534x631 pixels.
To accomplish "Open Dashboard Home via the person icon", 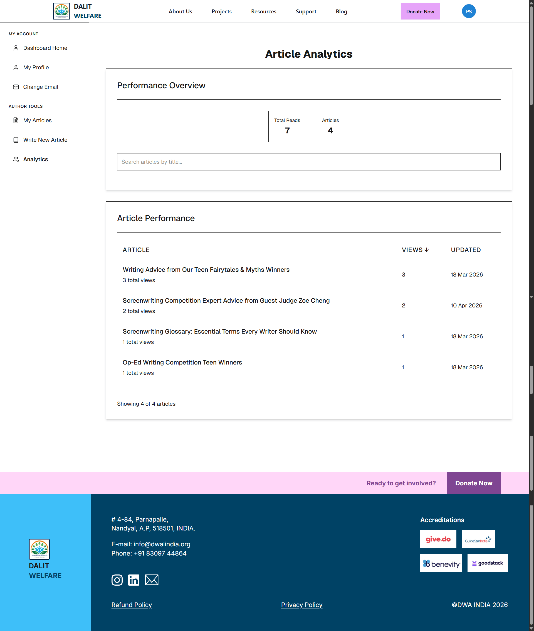I will [16, 48].
